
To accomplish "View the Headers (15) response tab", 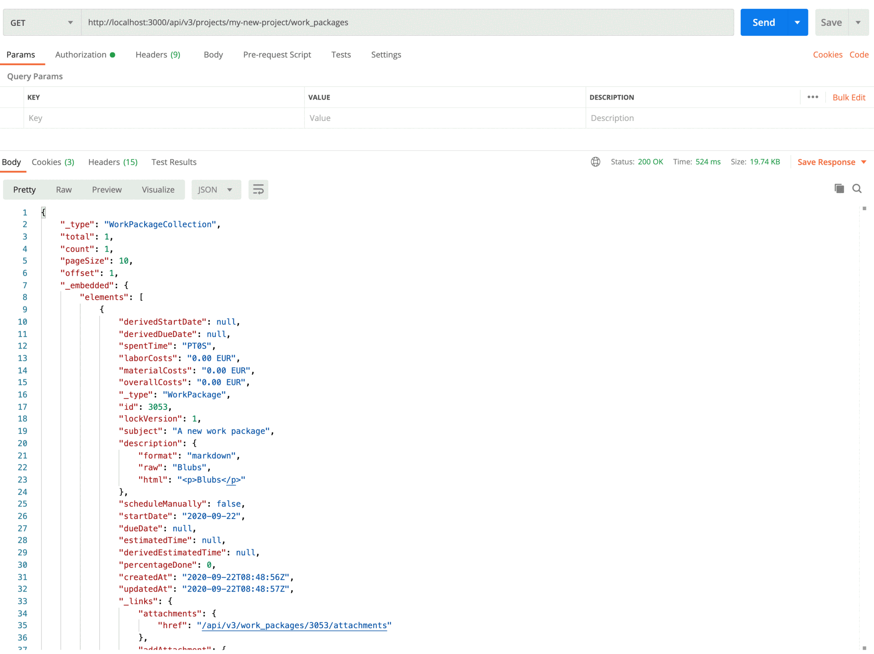I will tap(112, 162).
